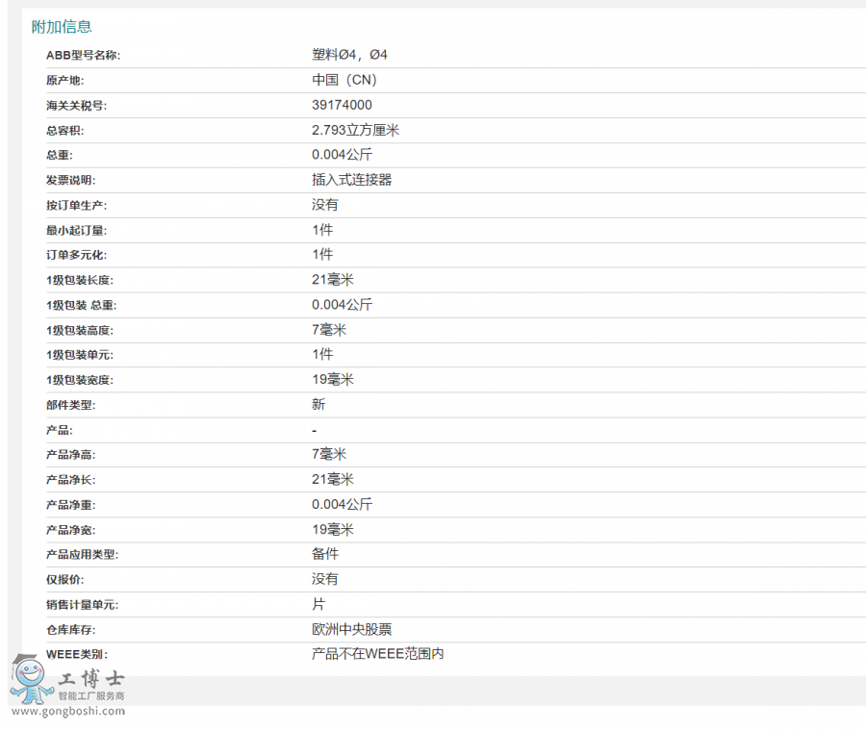Select 21毫米 in the 1级包装长度 row
Screen dimensions: 866x730
pyautogui.click(x=333, y=280)
